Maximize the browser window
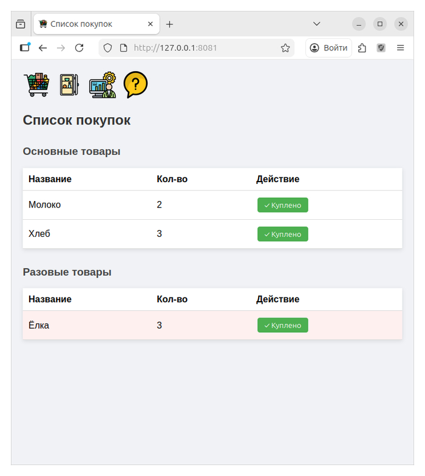Viewport: 425px width, 476px height. [380, 24]
